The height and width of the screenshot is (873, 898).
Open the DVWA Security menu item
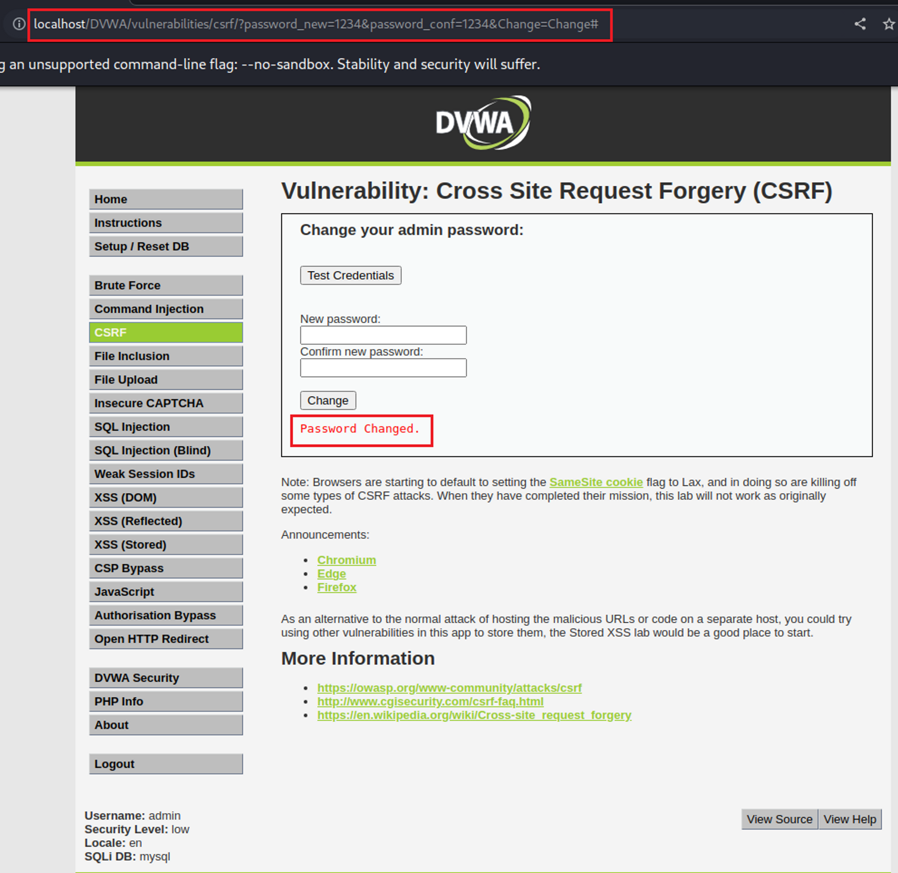pos(166,678)
